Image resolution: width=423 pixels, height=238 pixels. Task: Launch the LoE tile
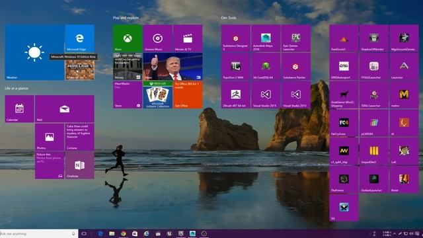(x=404, y=151)
